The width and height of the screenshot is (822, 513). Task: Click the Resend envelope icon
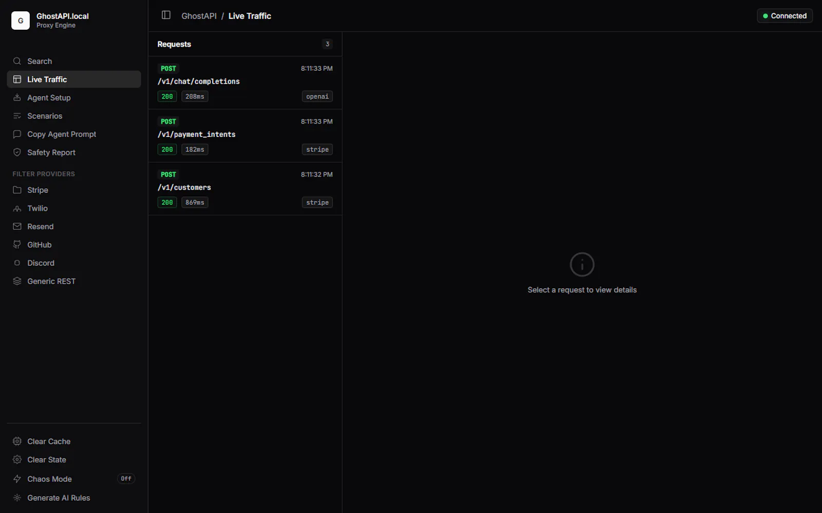pos(17,226)
